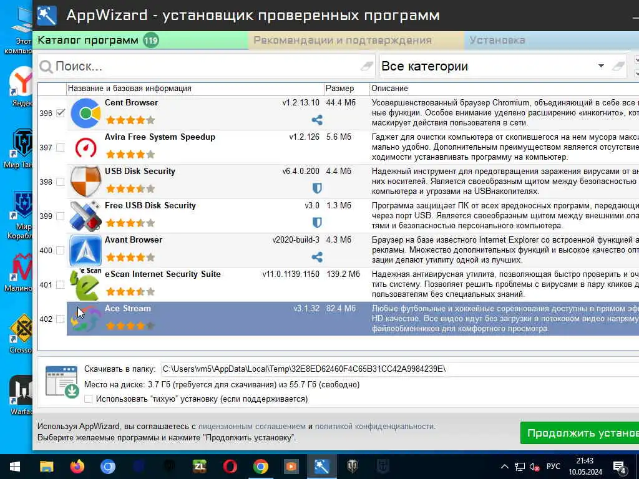
Task: Click the Cent Browser star rating
Action: pyautogui.click(x=130, y=120)
